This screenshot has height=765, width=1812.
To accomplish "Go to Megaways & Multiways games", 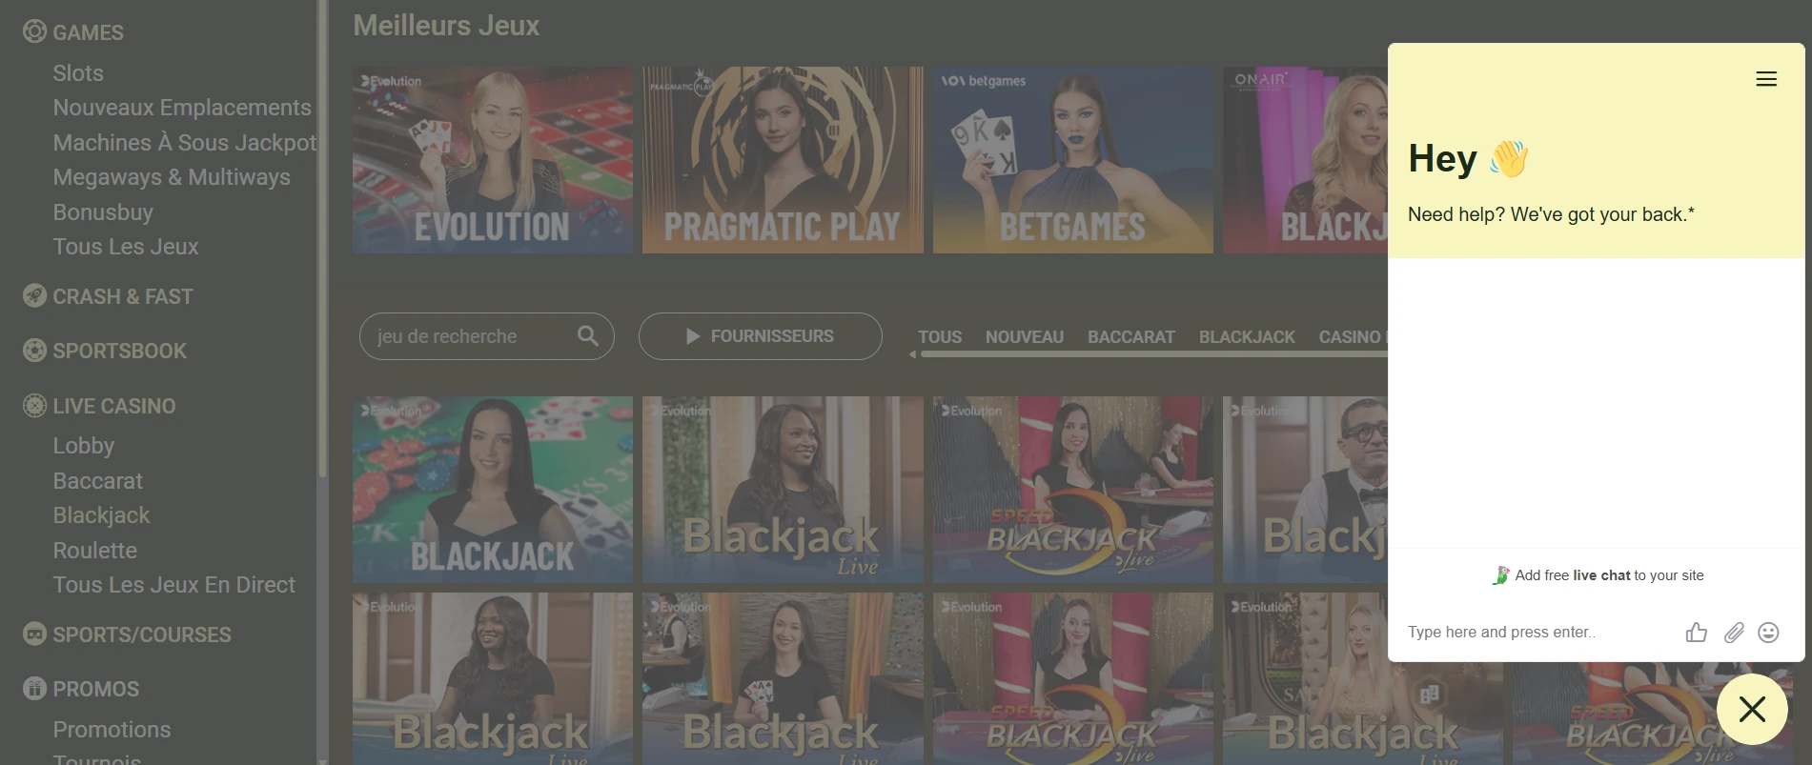I will click(x=172, y=177).
